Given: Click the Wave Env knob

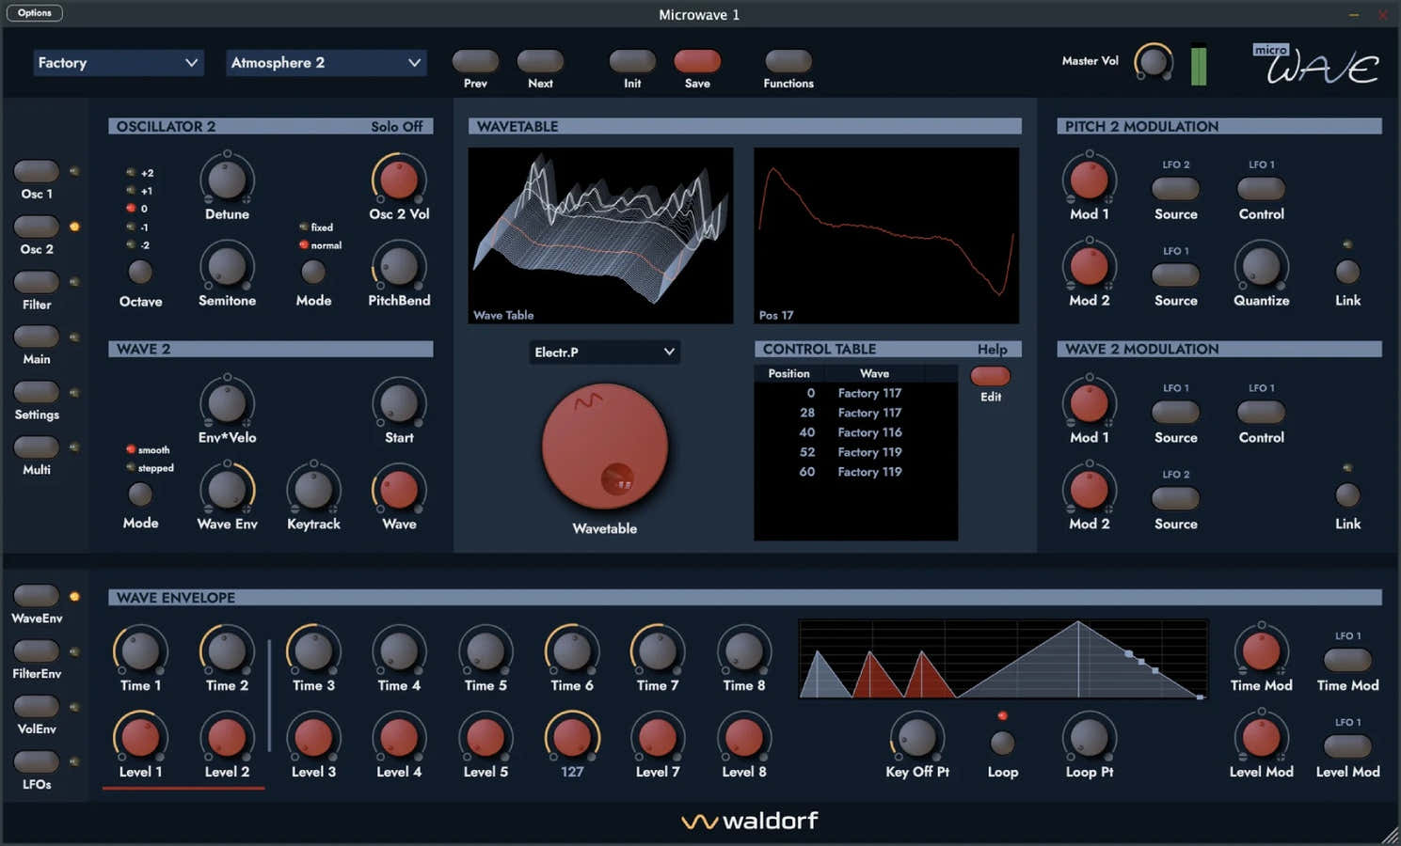Looking at the screenshot, I should click(227, 490).
